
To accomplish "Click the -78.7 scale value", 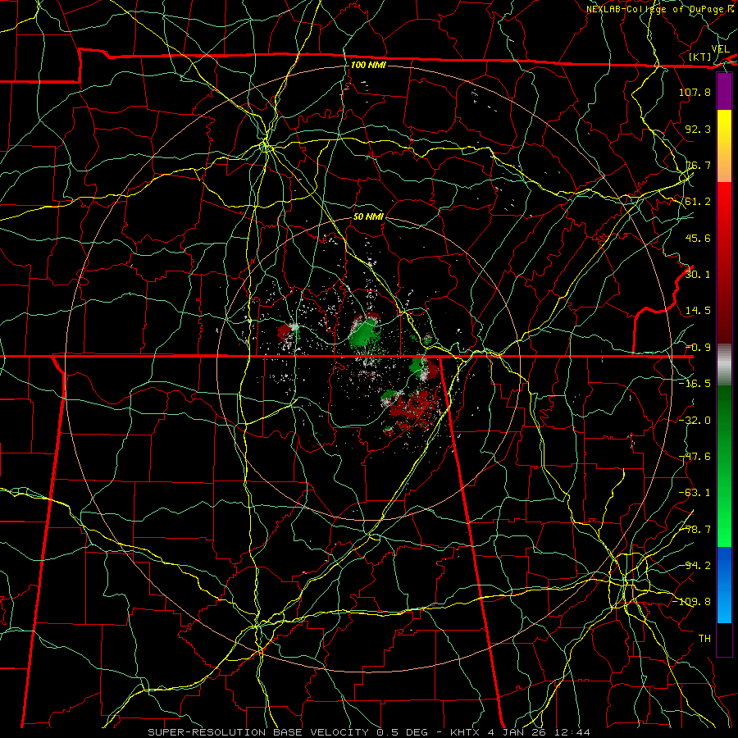I will (695, 530).
